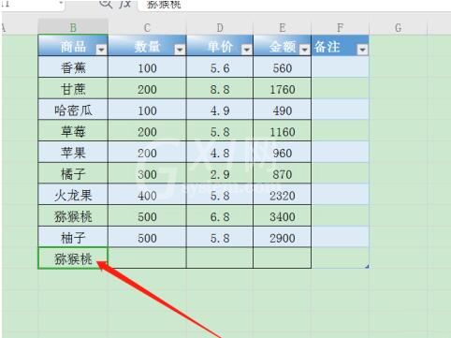
Task: Click the amount cell 2900
Action: 283,238
